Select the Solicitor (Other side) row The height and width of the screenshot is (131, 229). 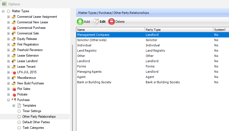(x=153, y=40)
